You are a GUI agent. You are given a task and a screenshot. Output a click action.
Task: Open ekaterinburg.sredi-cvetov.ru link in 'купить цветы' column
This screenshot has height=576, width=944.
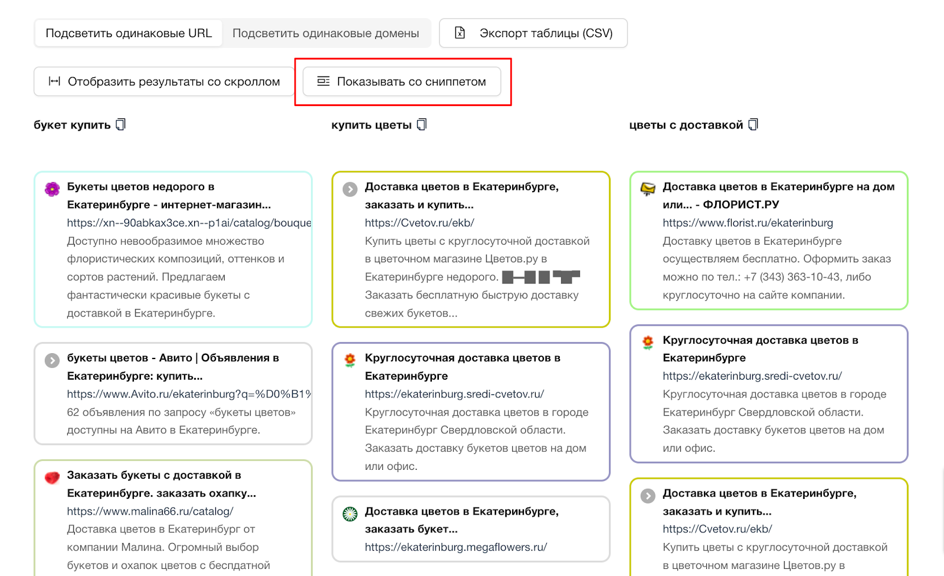454,394
